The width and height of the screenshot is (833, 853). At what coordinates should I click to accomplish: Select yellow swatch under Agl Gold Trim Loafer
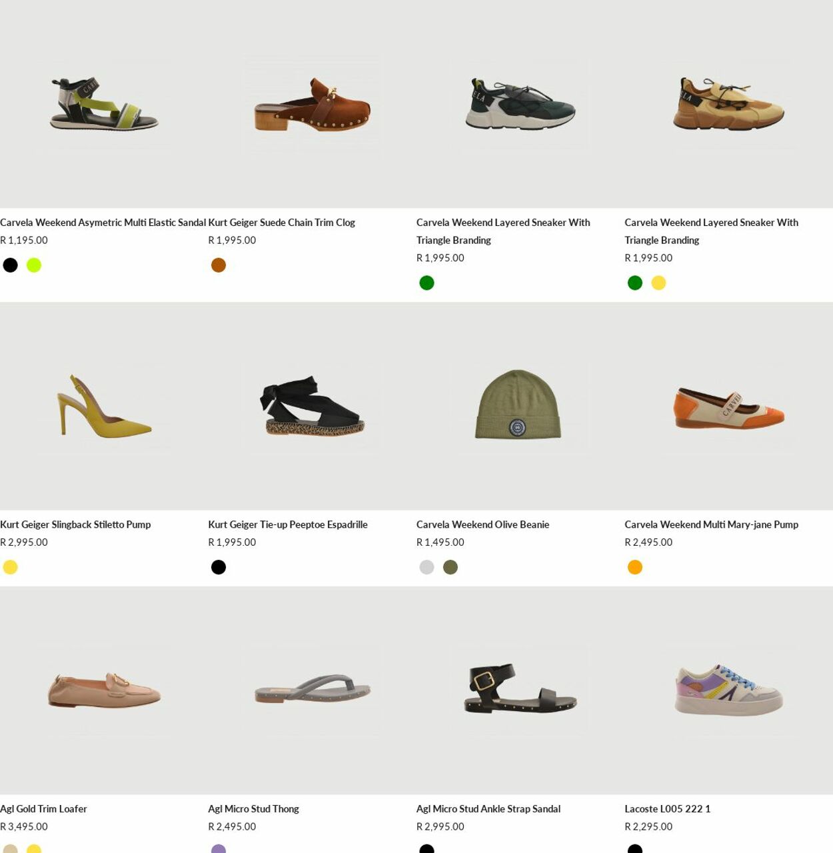tap(34, 849)
